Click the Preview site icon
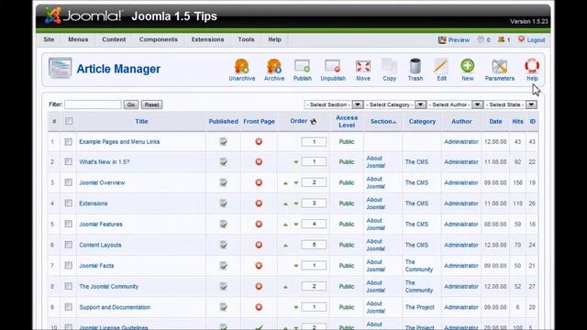Viewport: 587px width, 330px height. pyautogui.click(x=442, y=39)
